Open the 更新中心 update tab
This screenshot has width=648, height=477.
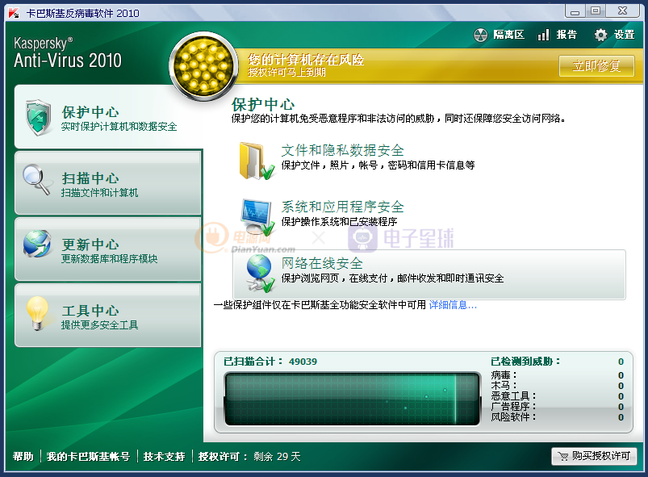pyautogui.click(x=108, y=249)
